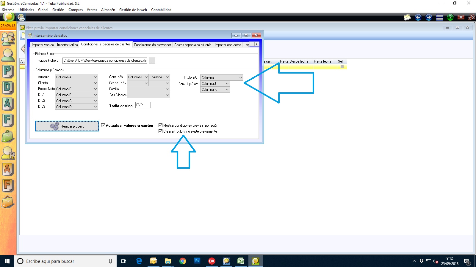Toggle Actualizar valores si existen checkbox

pos(103,125)
